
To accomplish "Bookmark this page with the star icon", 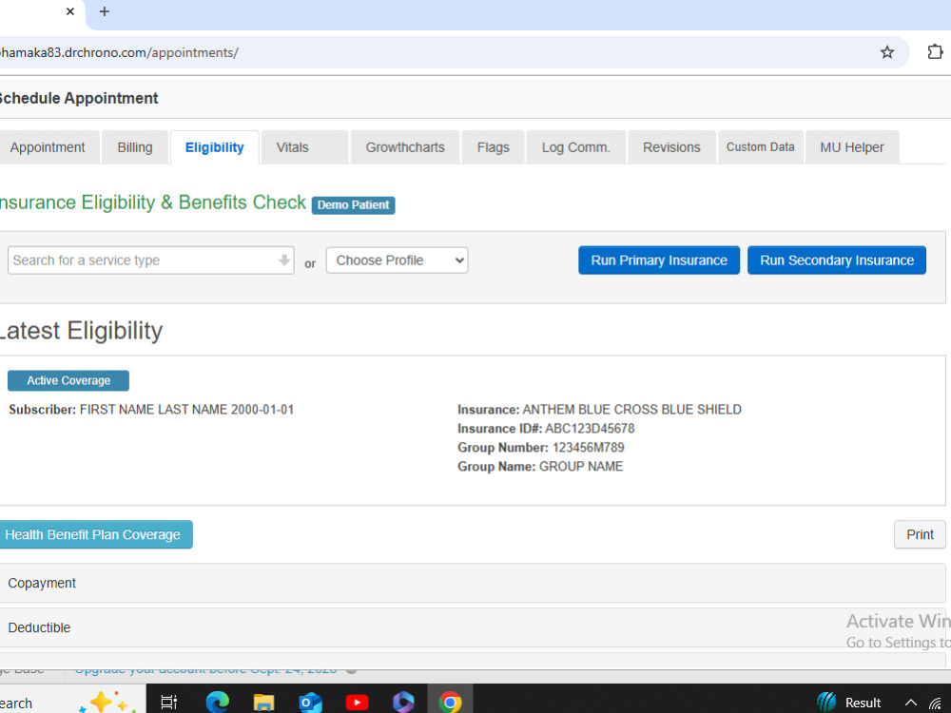I will click(886, 52).
